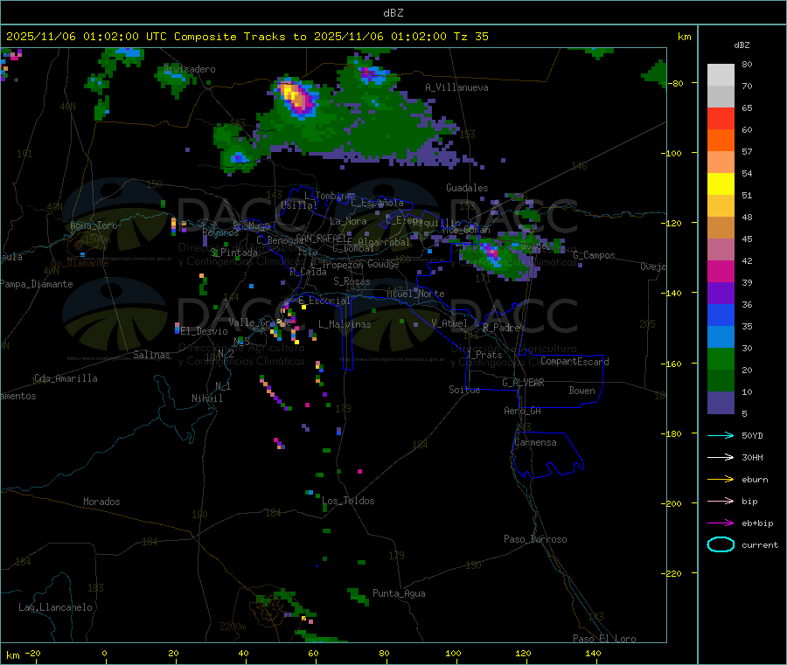Click the 'CompantEscard' map label
The width and height of the screenshot is (787, 665).
pyautogui.click(x=575, y=361)
